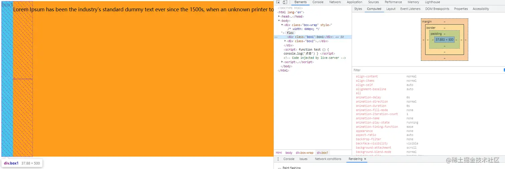Expand the live-server injected script node
This screenshot has height=169, width=505.
click(x=282, y=62)
